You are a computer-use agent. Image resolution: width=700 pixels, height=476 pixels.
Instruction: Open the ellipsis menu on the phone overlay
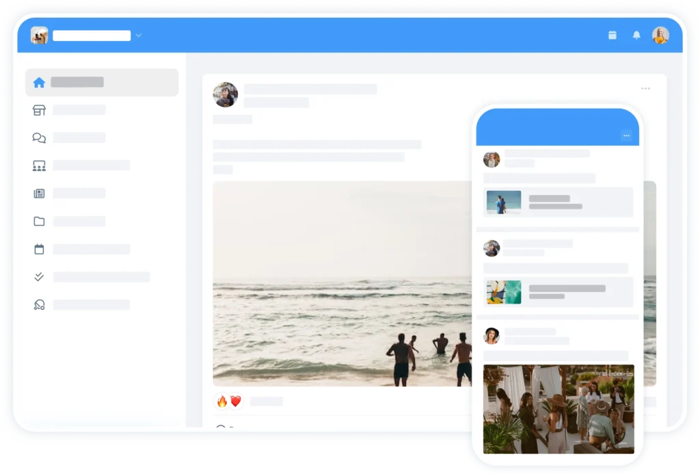626,135
